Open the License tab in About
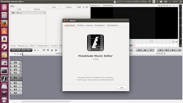 pos(89,25)
